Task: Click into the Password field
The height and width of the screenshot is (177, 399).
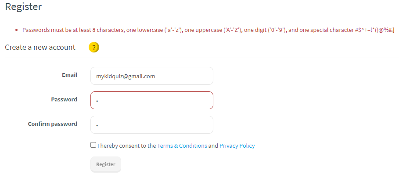Action: pyautogui.click(x=151, y=100)
